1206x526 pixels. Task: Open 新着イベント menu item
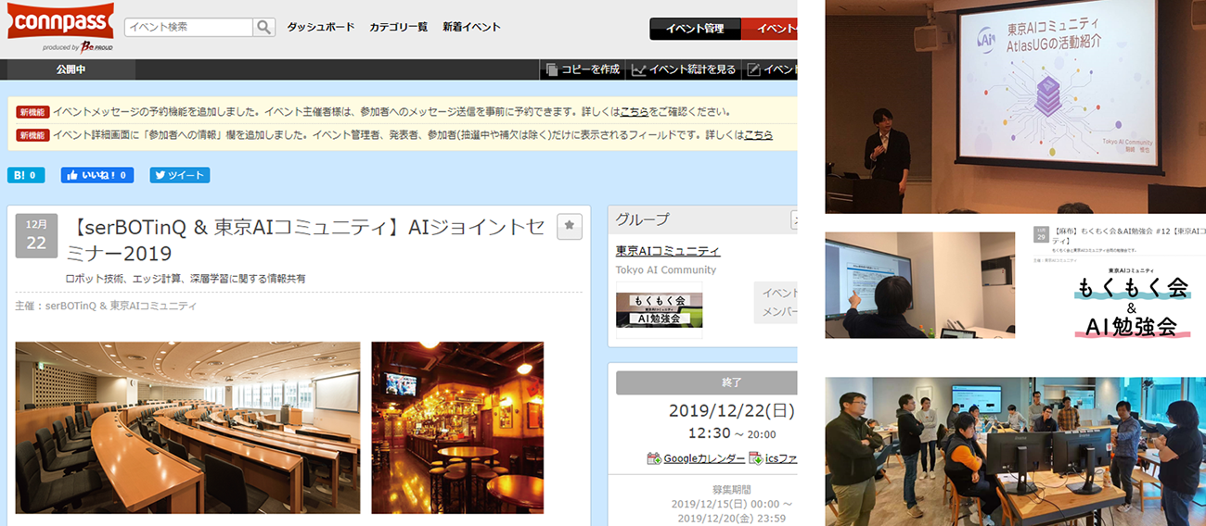471,27
